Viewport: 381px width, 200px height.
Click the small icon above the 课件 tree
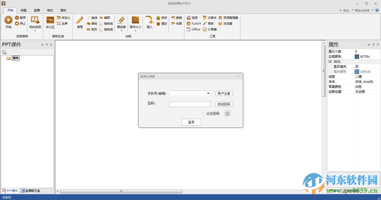(x=4, y=52)
